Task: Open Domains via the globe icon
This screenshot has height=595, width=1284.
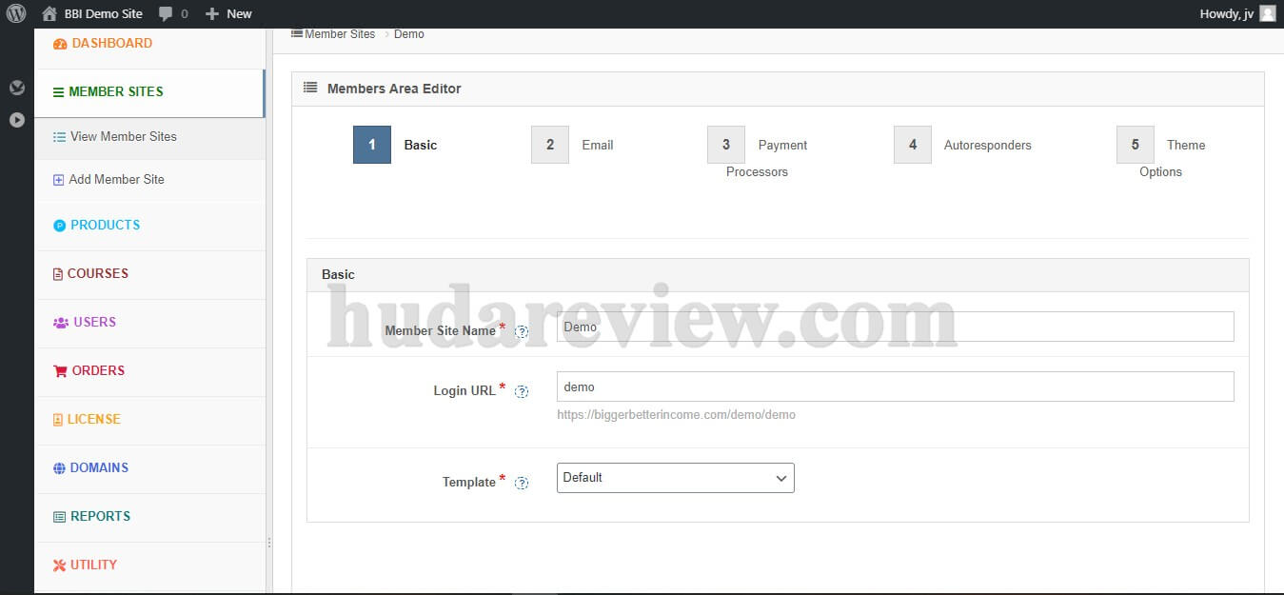Action: click(x=58, y=467)
